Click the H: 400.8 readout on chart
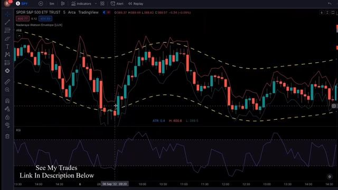 [x=175, y=121]
